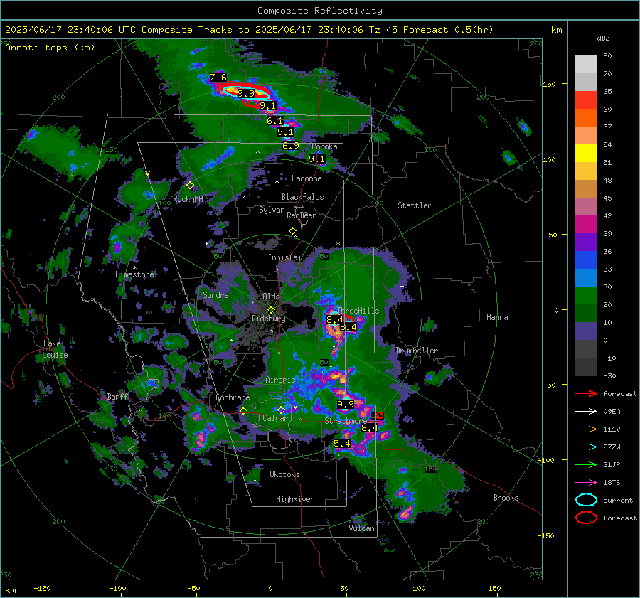Viewport: 640px width, 598px height.
Task: Click the Innisfail city label
Action: [287, 257]
